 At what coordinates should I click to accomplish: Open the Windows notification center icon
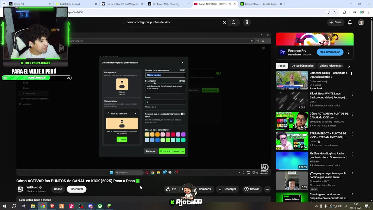pyautogui.click(x=367, y=206)
